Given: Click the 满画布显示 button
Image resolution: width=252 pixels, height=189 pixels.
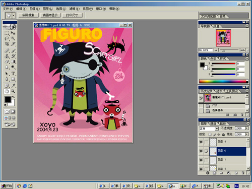Looking at the screenshot, I should point(50,15).
